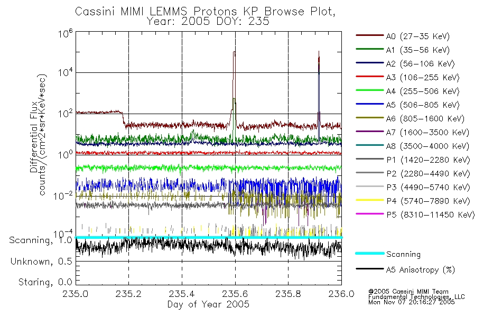Viewport: 502px width, 317px height.
Task: Click the bright green A4 legend line
Action: pos(370,90)
